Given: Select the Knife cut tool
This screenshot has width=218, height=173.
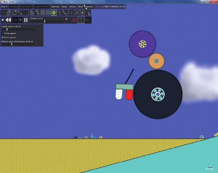Looking at the screenshot, I should click(25, 13).
